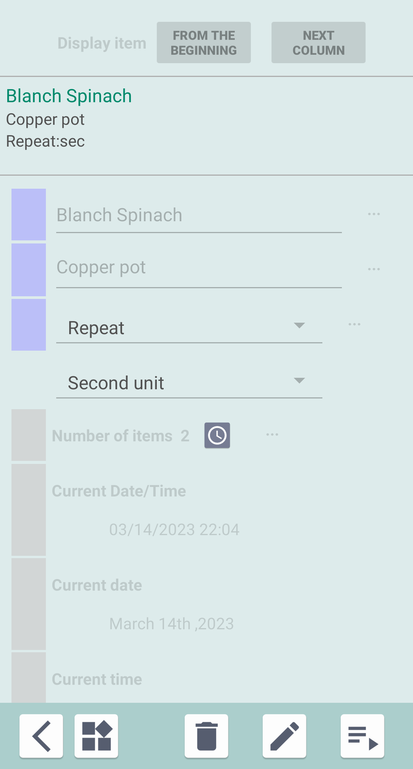Tap the pencil edit icon
Screen dimensions: 413x769
click(284, 736)
